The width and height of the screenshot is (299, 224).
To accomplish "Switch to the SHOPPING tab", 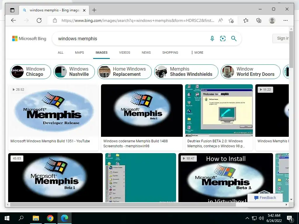I will (170, 52).
